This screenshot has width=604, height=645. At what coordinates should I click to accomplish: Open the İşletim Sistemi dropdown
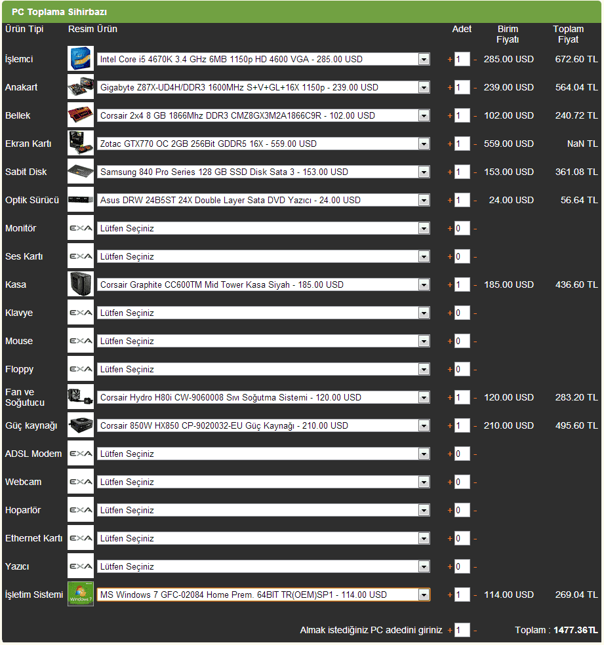(x=264, y=595)
